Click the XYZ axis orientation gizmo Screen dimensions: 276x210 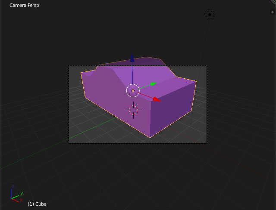[x=16, y=195]
